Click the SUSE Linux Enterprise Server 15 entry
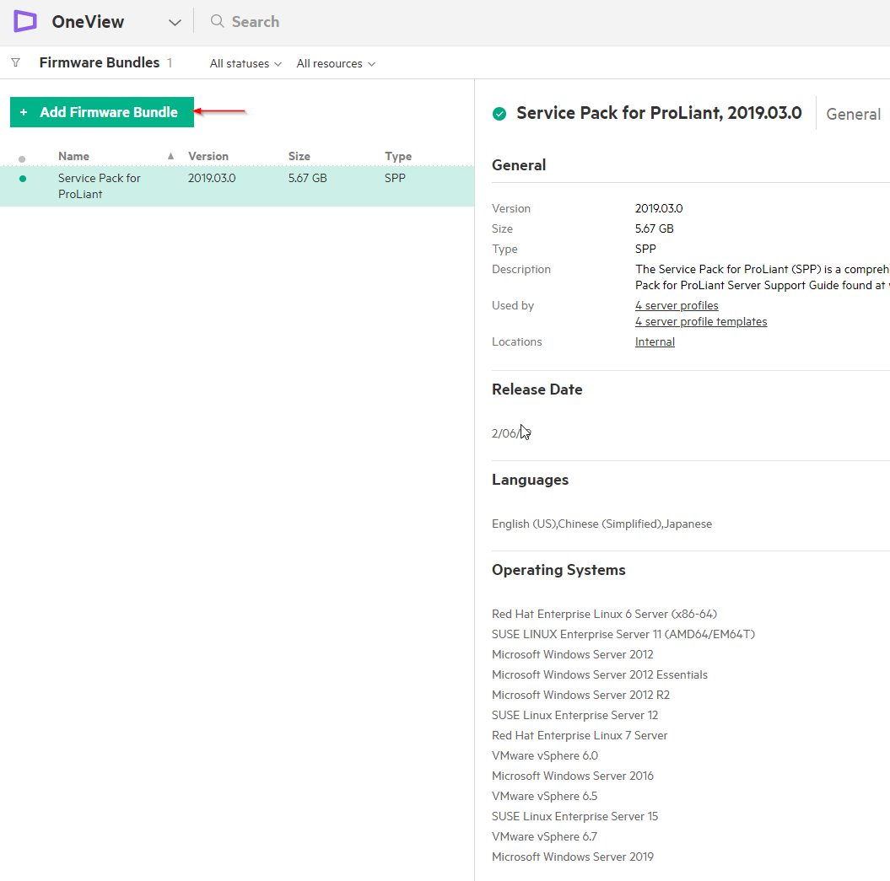This screenshot has height=881, width=890. pyautogui.click(x=575, y=816)
